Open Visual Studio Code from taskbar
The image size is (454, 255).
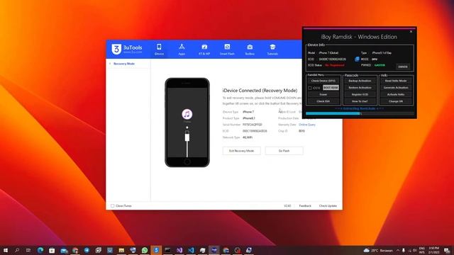coord(191,250)
